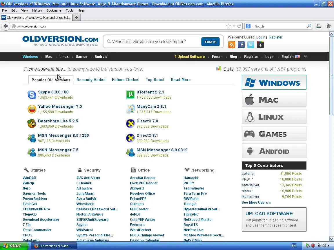Screen dimensions: 334x250
Task: Open the English language selector
Action: click(x=291, y=56)
